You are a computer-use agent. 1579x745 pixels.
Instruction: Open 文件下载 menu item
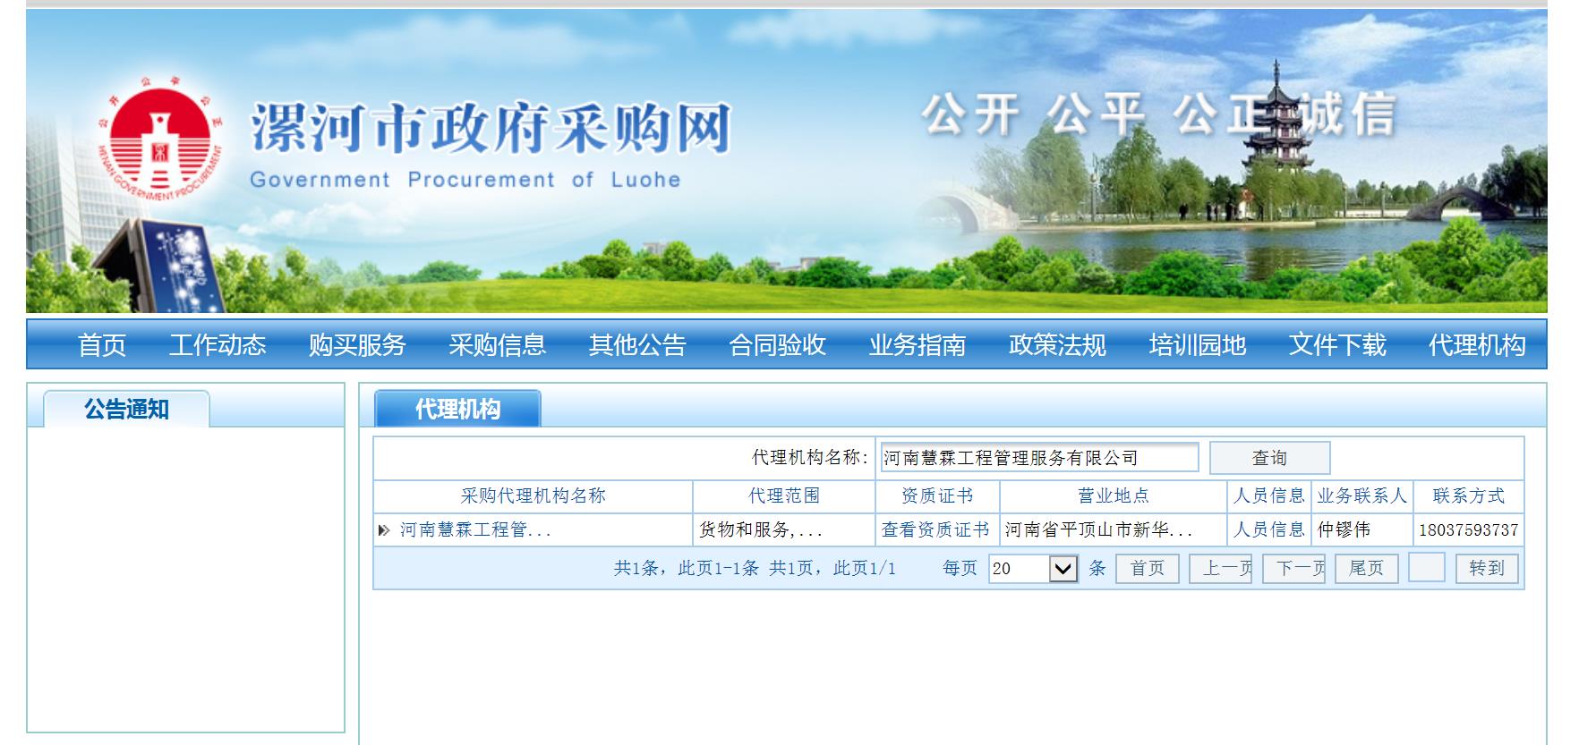[x=1337, y=345]
